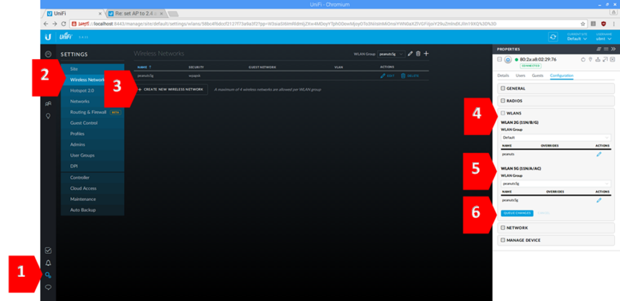Open Auto Backup settings
620x301 pixels.
(93, 210)
